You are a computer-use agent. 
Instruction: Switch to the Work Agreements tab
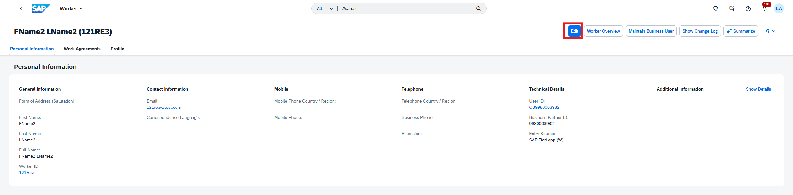pyautogui.click(x=82, y=49)
